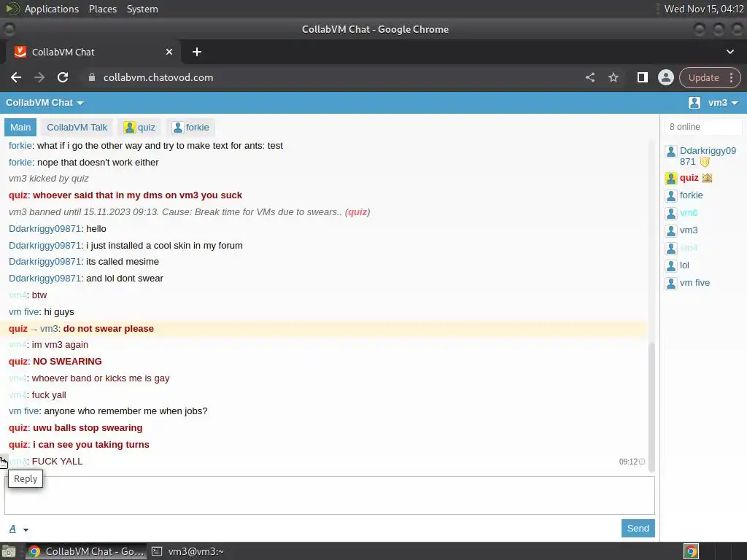Open the quiz private chat tab
This screenshot has width=747, height=560.
tap(139, 128)
